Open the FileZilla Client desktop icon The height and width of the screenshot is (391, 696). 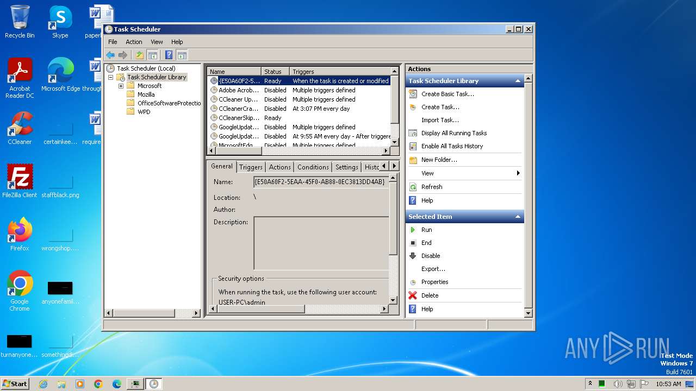[x=20, y=181]
